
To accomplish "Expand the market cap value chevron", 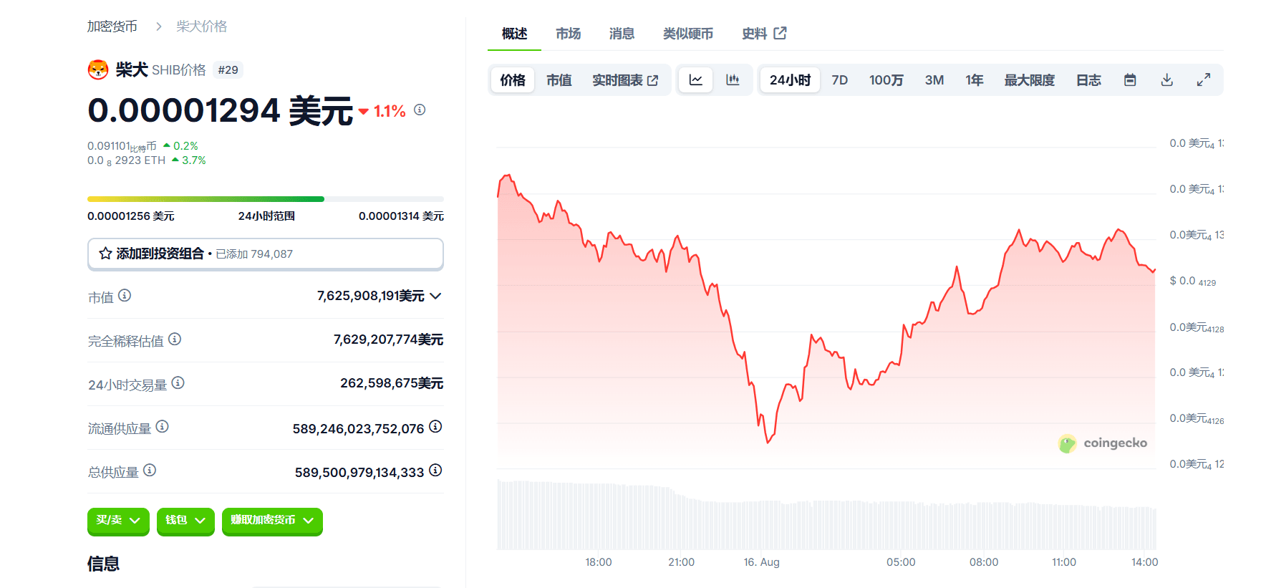I will pos(435,296).
